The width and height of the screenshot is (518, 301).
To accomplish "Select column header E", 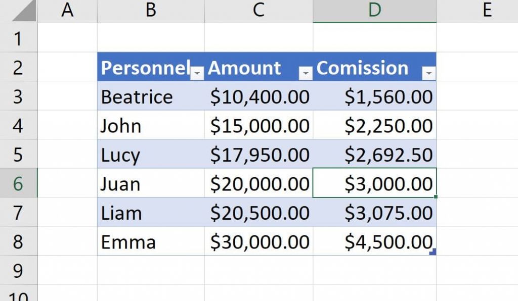I will click(x=486, y=11).
